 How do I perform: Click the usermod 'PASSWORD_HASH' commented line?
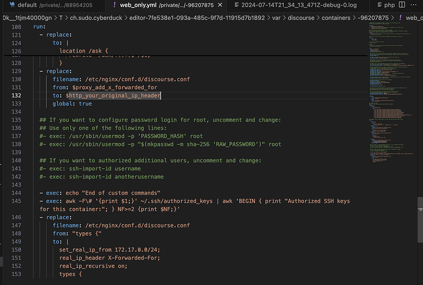[121, 136]
